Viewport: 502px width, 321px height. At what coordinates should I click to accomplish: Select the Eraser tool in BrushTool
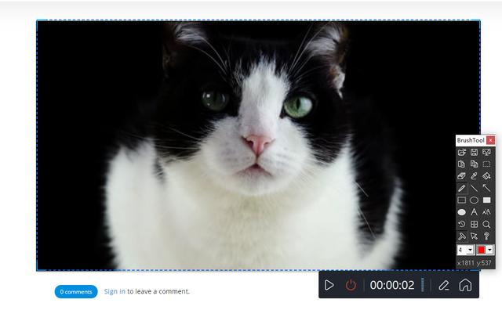pos(462,176)
